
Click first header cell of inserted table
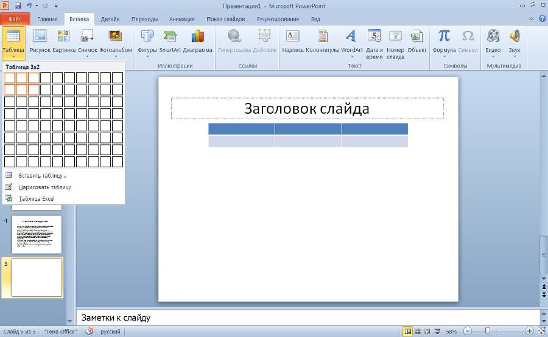pos(242,129)
